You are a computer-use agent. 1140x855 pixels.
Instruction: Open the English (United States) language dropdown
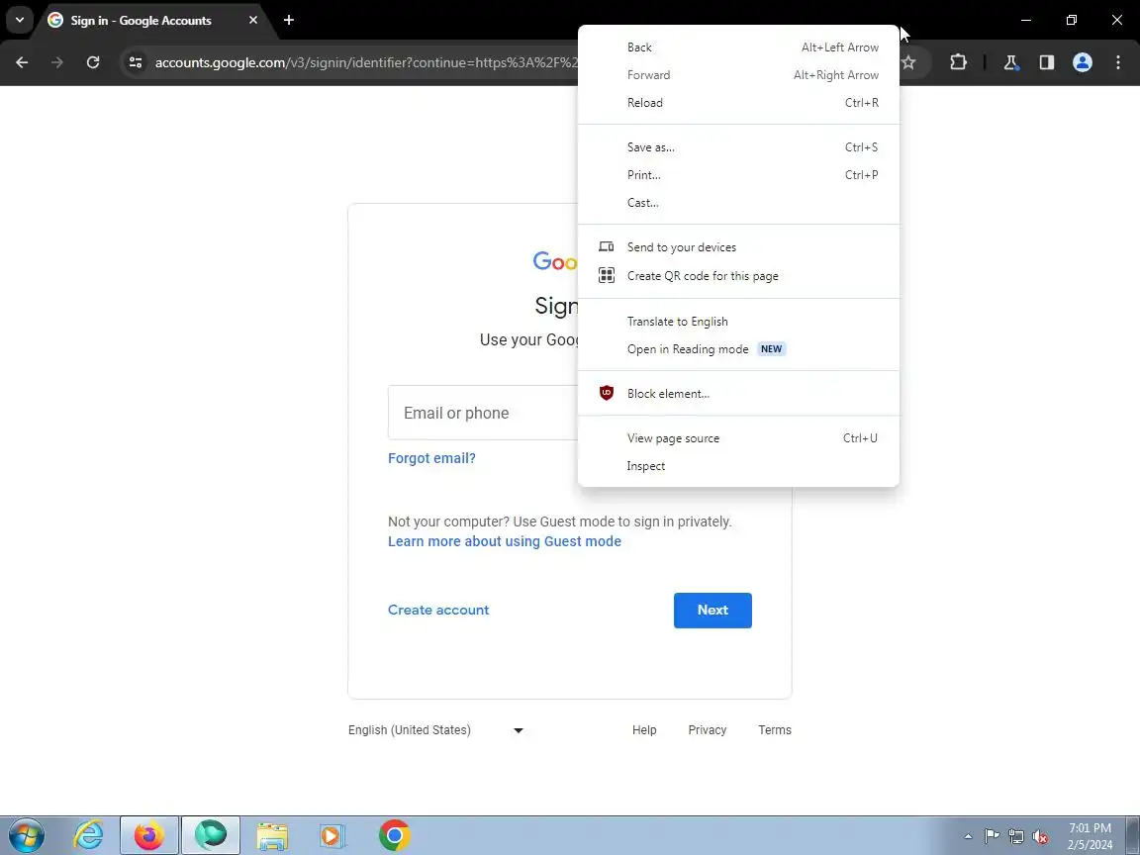[435, 730]
